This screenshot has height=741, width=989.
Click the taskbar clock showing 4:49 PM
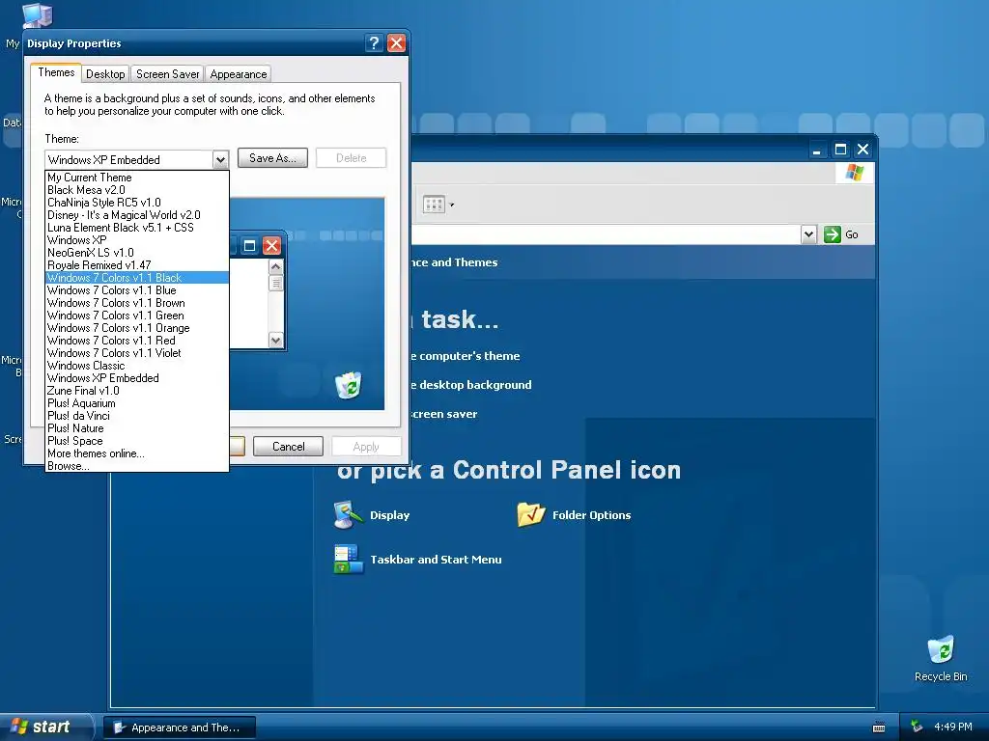952,727
